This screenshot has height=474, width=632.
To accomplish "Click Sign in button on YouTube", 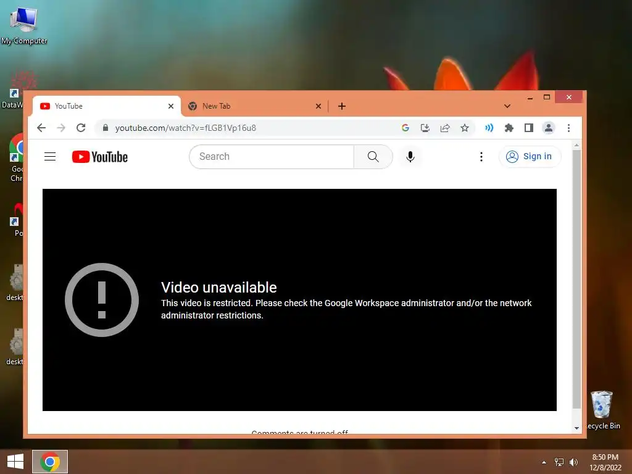I will [530, 156].
